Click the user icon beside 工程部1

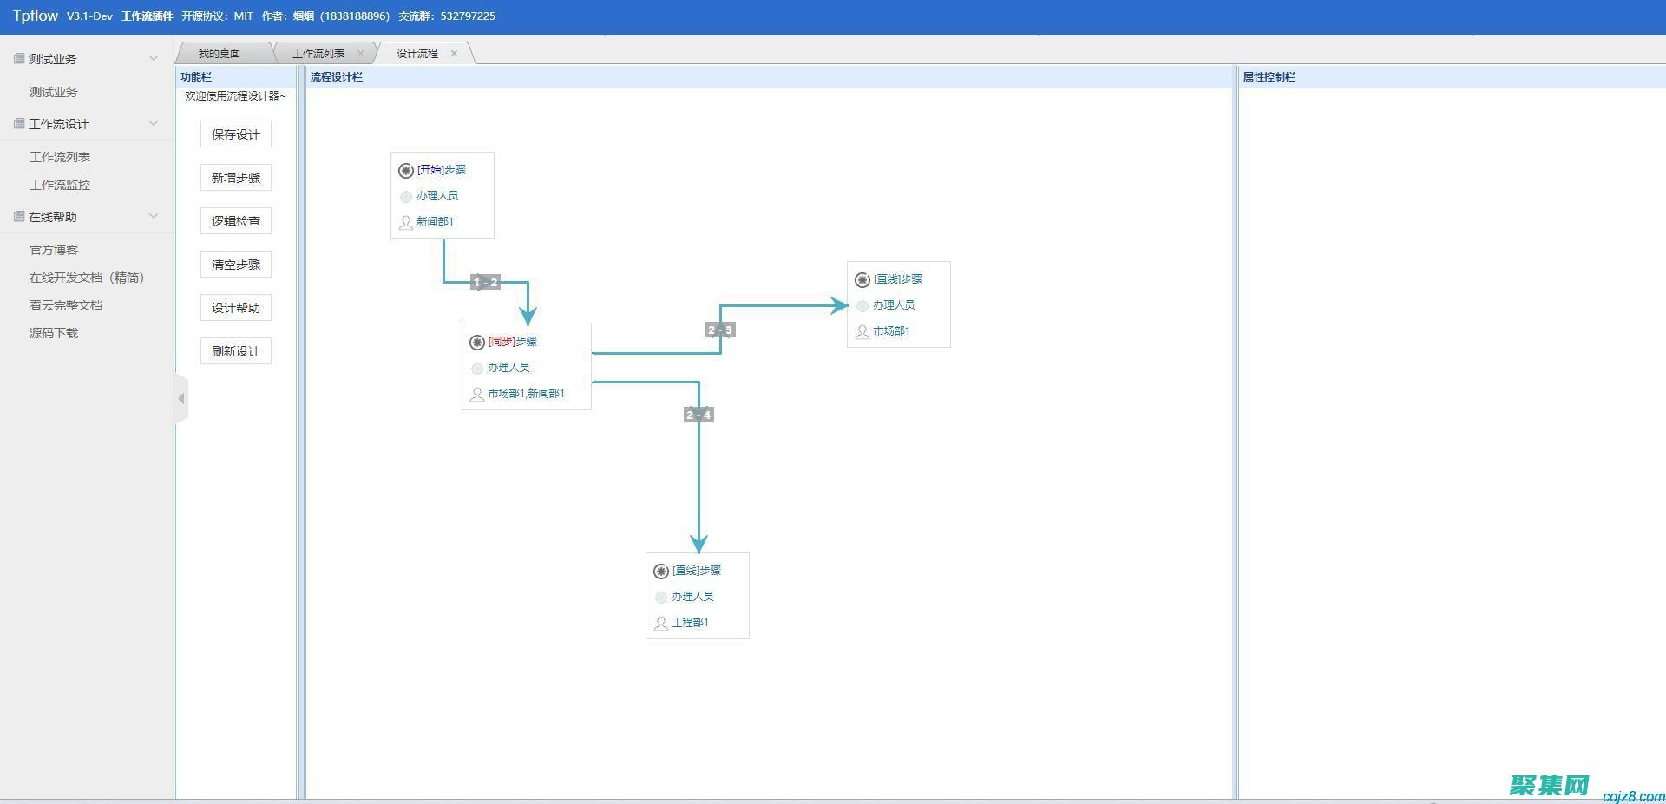[x=660, y=623]
